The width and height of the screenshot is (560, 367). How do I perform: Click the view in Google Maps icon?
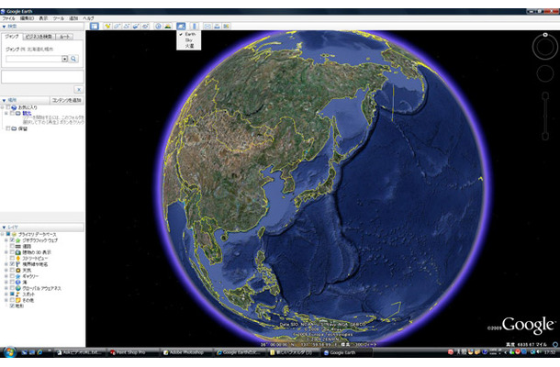[227, 26]
